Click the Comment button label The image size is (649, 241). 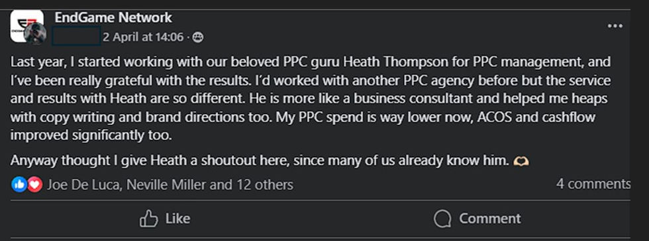[x=489, y=219]
